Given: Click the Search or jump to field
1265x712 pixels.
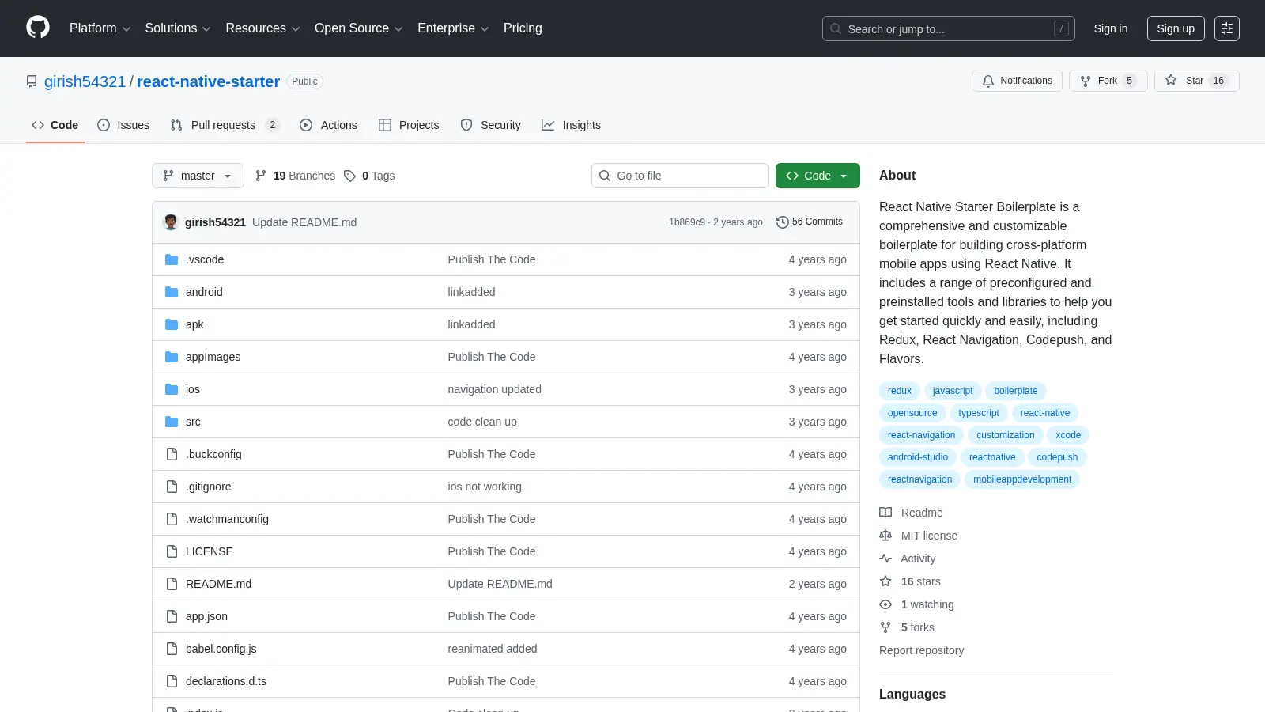Looking at the screenshot, I should pyautogui.click(x=949, y=28).
